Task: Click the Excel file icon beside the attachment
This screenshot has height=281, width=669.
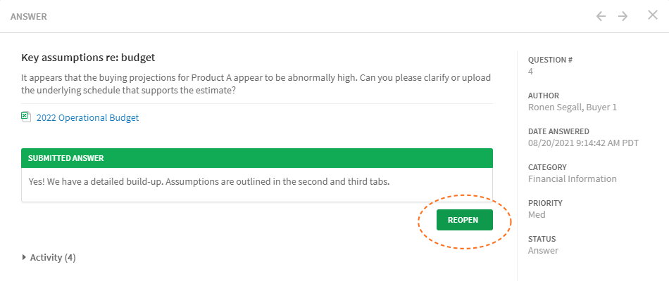Action: point(26,117)
